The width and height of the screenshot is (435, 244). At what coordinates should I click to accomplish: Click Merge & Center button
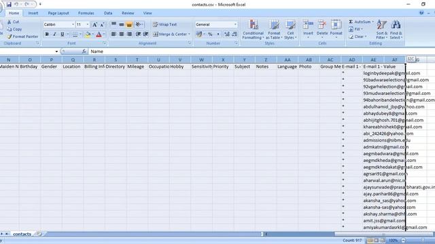click(170, 35)
